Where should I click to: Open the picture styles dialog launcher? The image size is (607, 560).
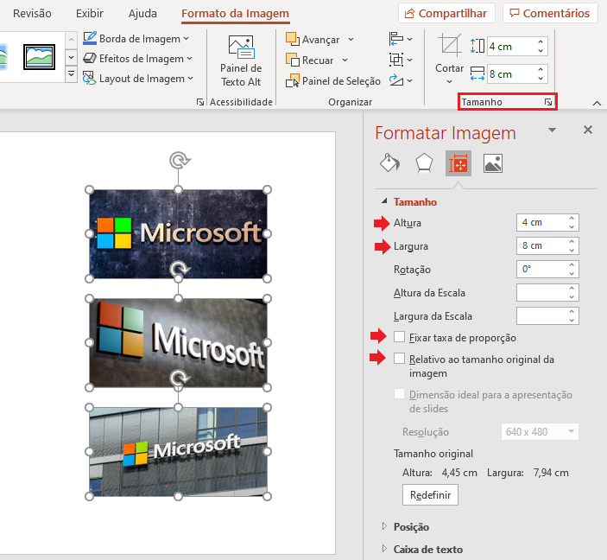200,102
